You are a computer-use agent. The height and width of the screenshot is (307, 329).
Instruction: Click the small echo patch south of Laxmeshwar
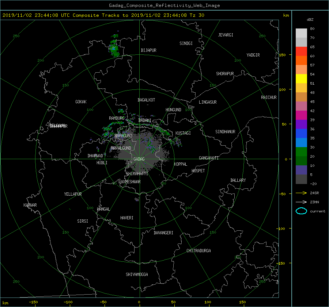(x=137, y=199)
